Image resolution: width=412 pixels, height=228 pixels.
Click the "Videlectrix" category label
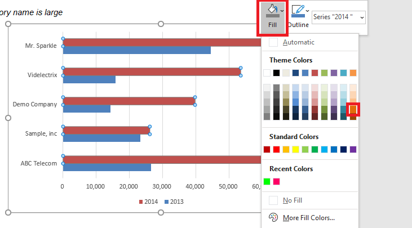[x=42, y=75]
